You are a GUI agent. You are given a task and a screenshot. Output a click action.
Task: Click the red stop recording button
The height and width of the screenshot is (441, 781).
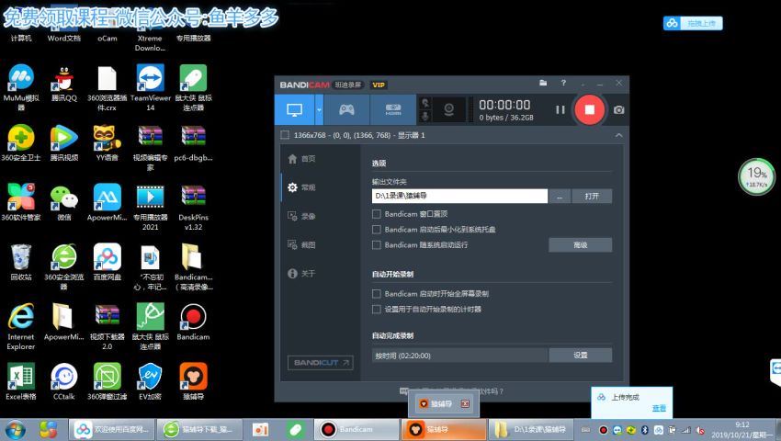click(589, 109)
